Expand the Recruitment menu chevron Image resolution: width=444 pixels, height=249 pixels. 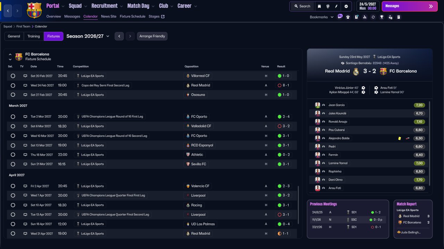121,6
